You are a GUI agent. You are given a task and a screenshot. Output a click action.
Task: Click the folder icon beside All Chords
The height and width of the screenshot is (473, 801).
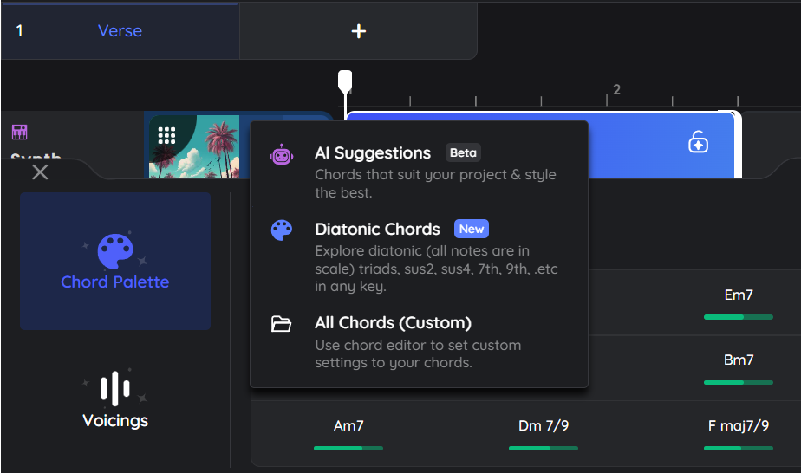(x=281, y=323)
